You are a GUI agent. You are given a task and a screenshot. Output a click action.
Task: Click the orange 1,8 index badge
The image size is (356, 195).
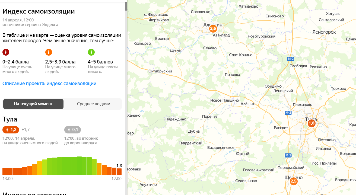(x=11, y=130)
